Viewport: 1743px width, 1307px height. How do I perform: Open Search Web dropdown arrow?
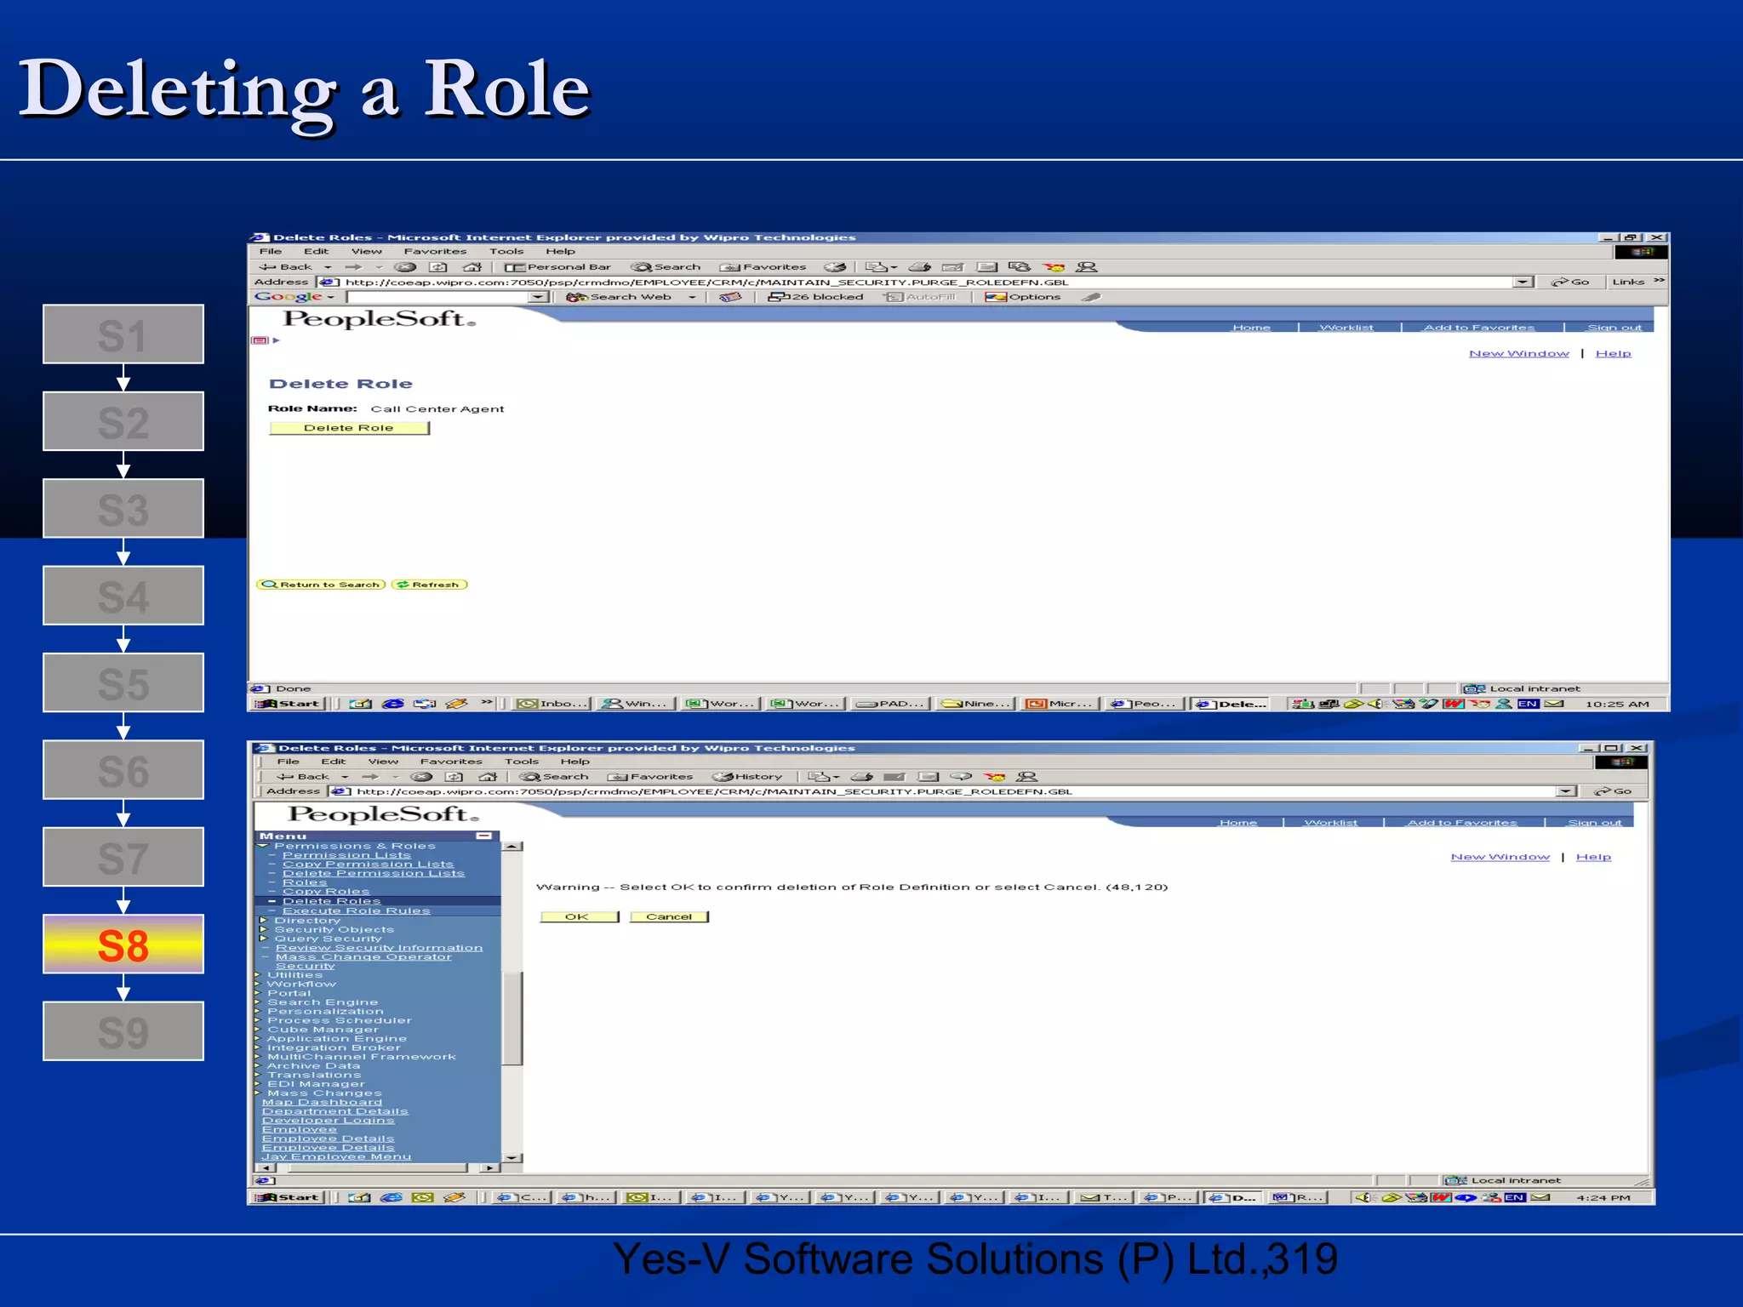[x=692, y=297]
